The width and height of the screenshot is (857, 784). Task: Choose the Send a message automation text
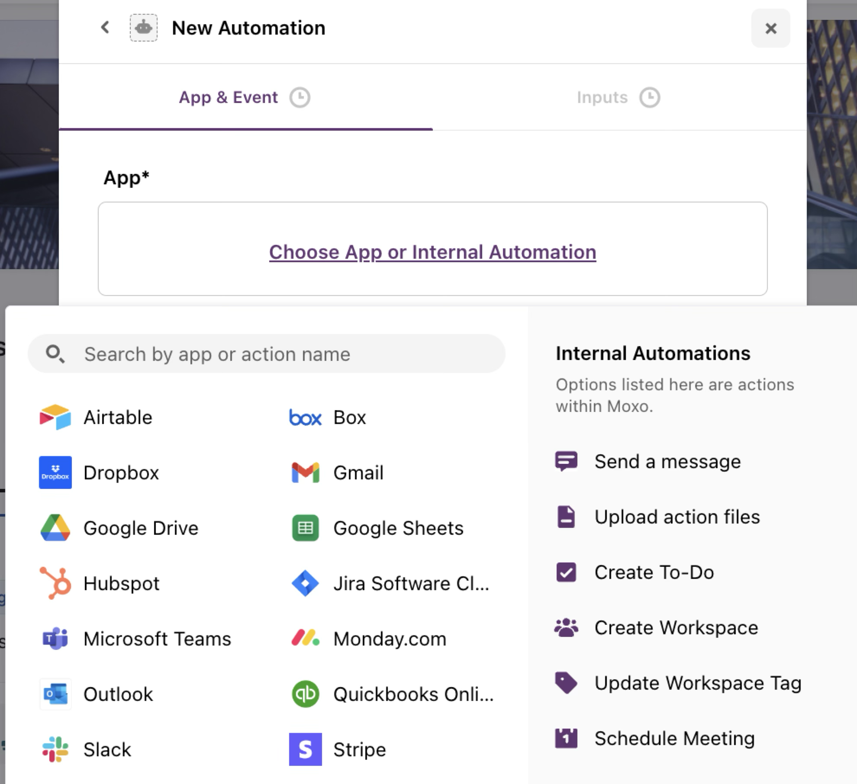(667, 462)
